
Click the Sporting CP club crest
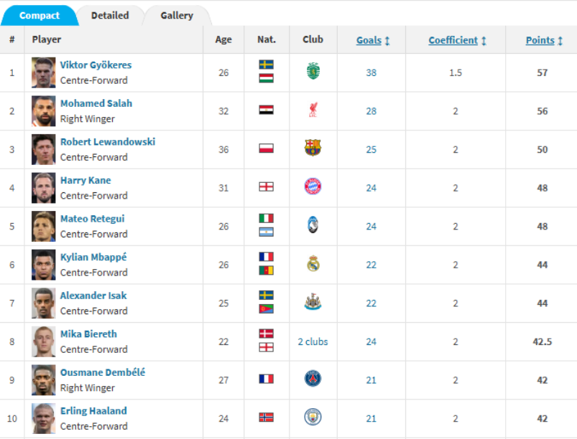pyautogui.click(x=313, y=72)
